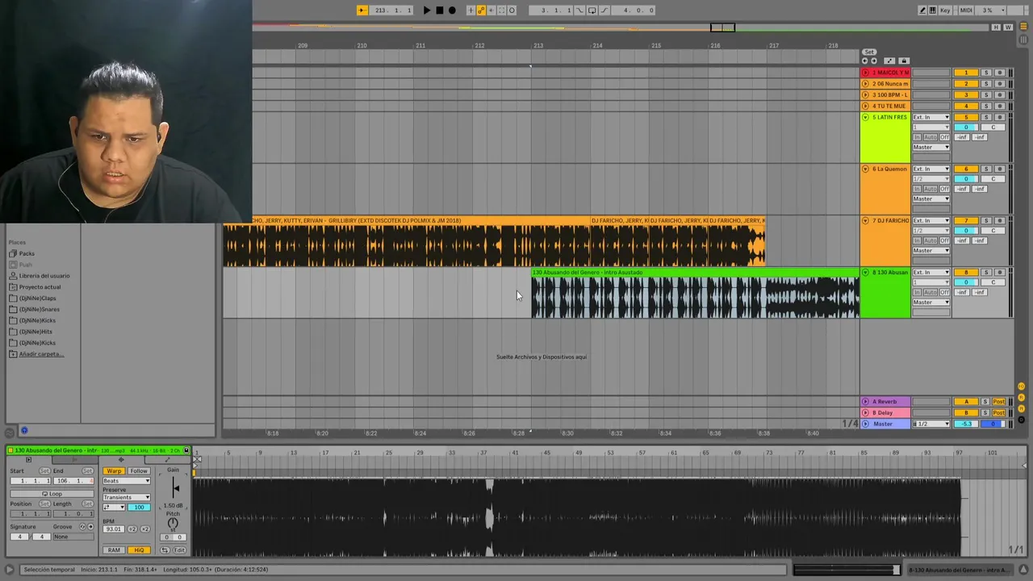Open Proyecto actual in browser
This screenshot has height=581, width=1033.
(x=40, y=287)
